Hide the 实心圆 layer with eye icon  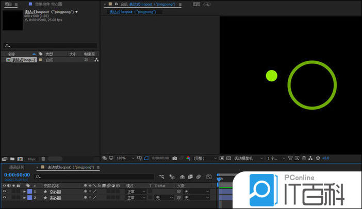5,198
